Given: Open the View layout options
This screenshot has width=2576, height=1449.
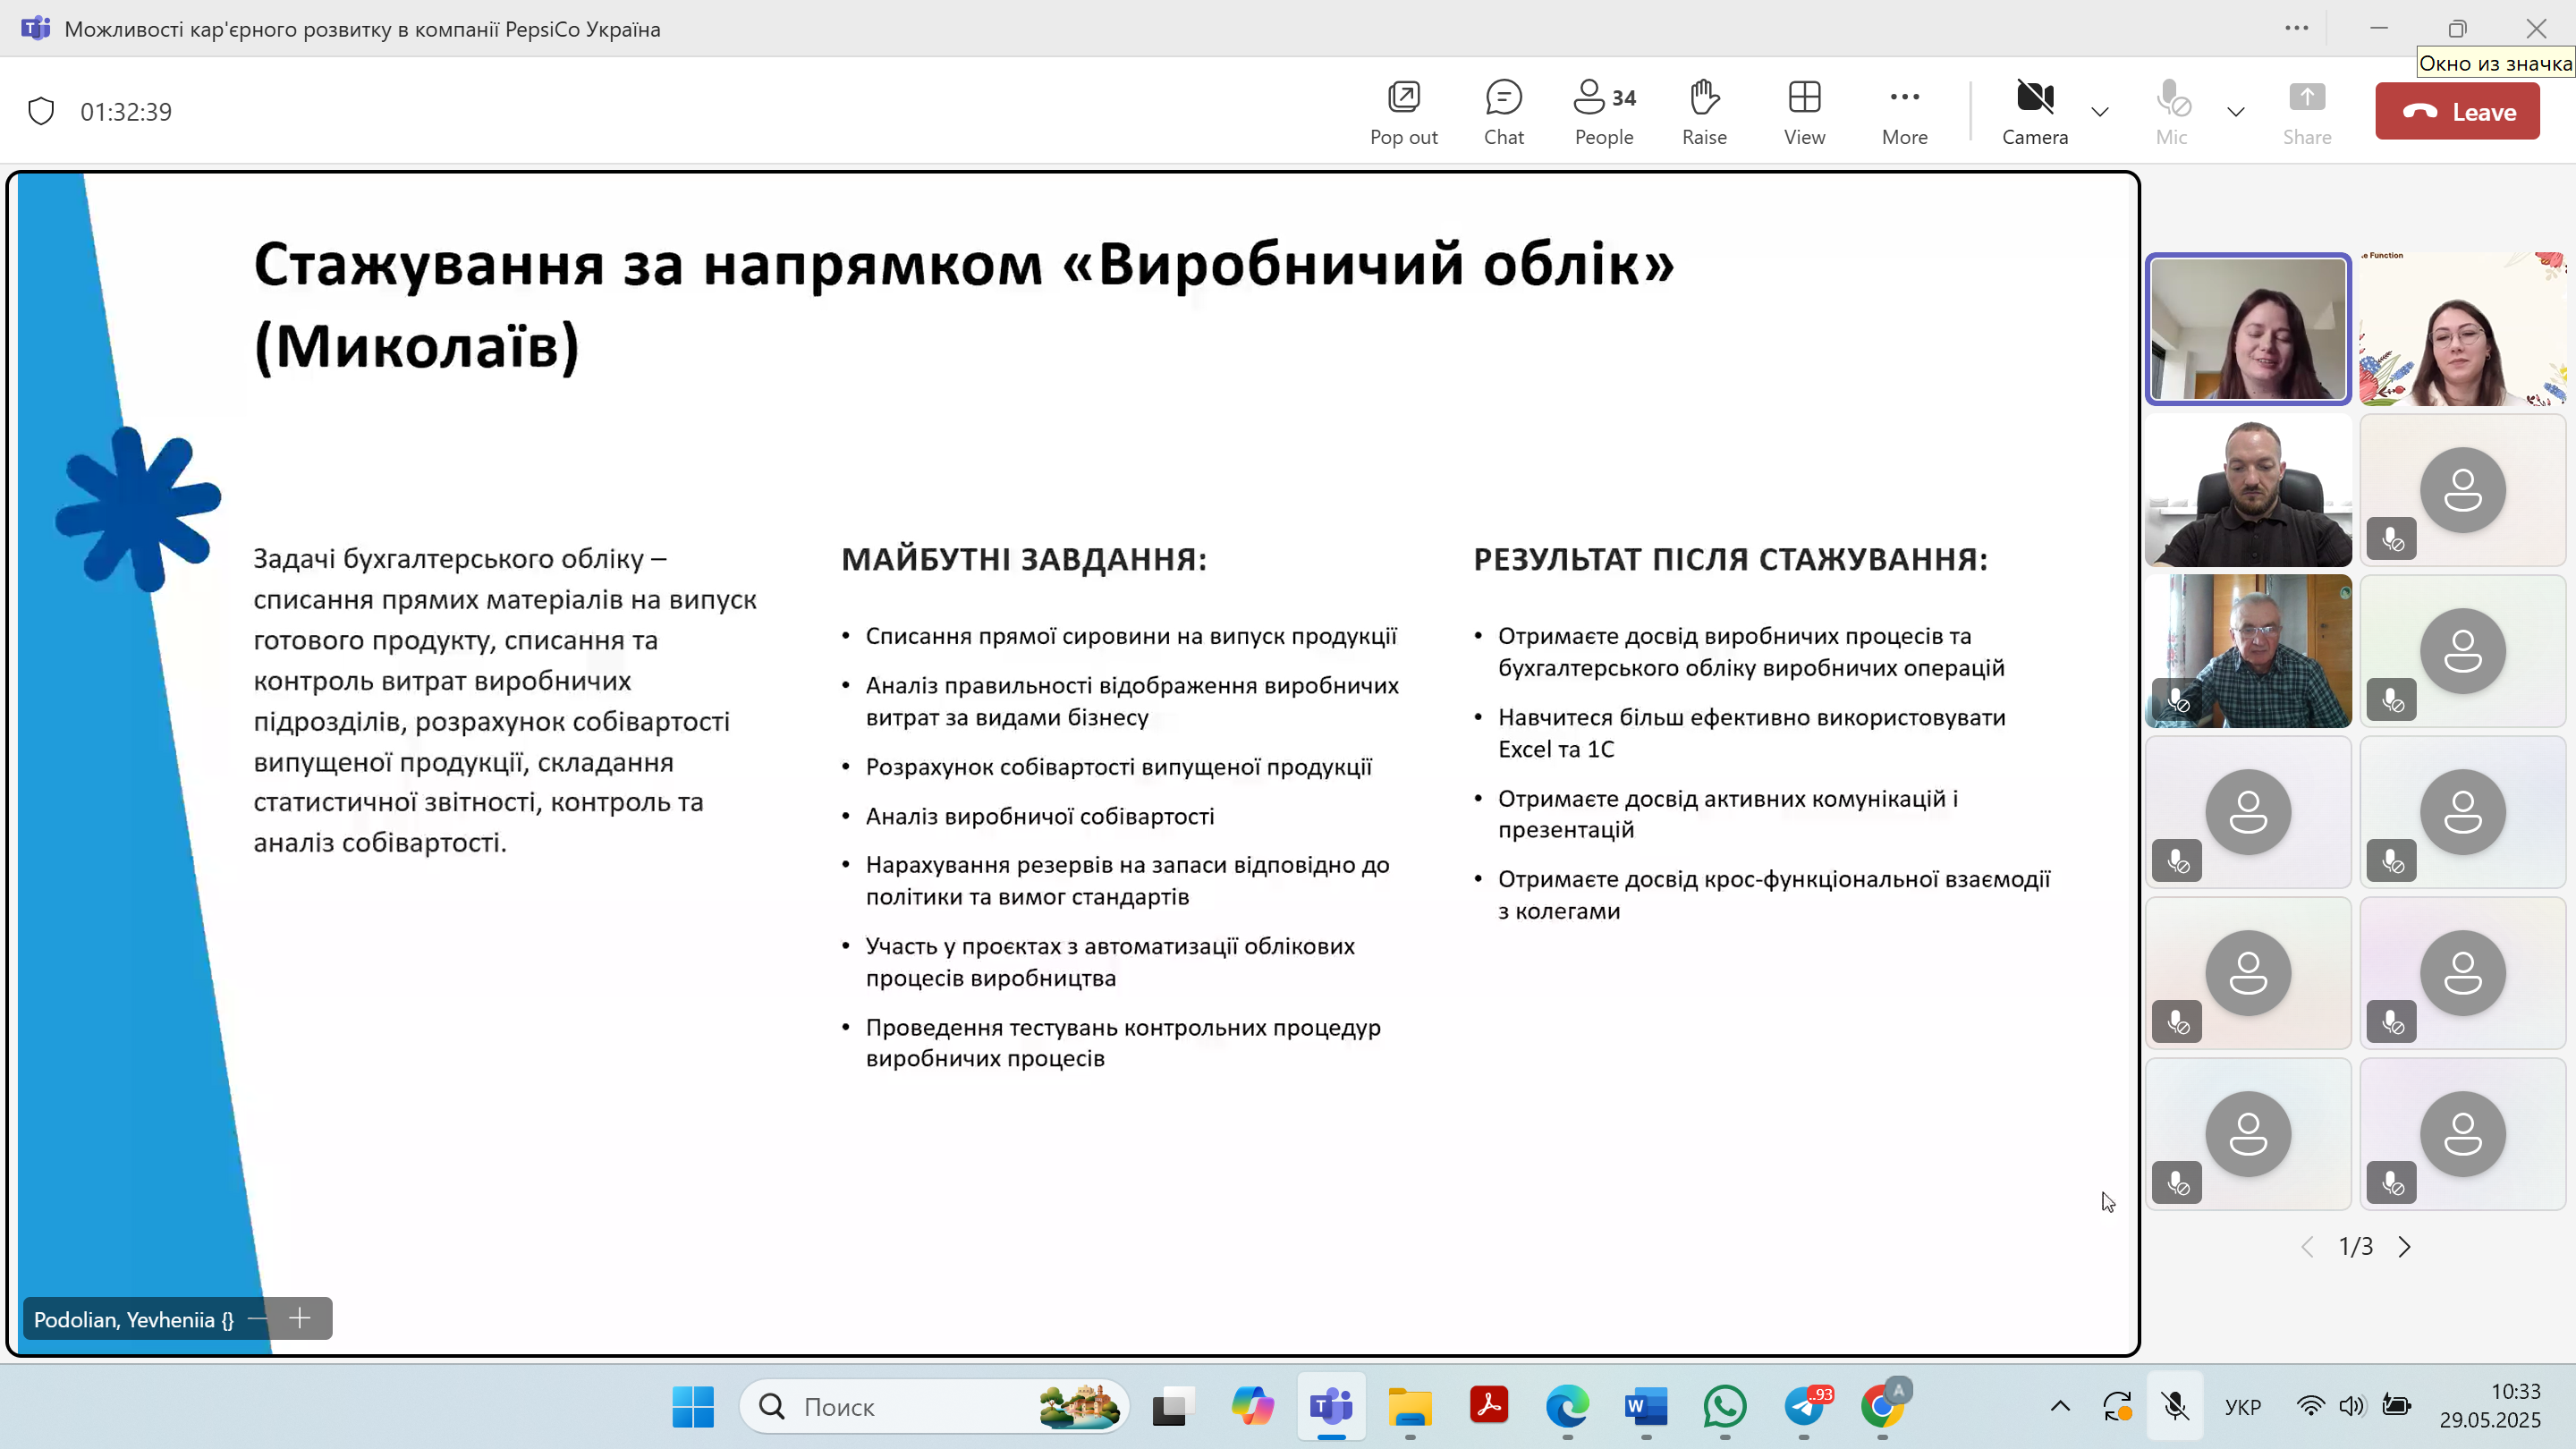Looking at the screenshot, I should coord(1804,112).
